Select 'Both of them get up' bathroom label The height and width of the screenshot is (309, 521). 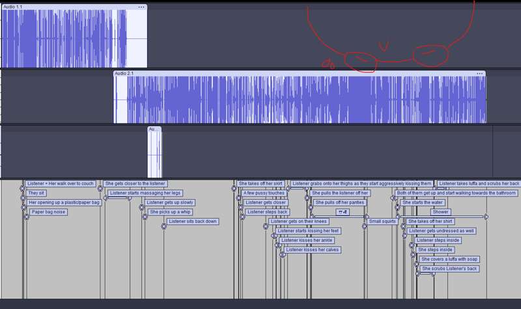coord(457,193)
